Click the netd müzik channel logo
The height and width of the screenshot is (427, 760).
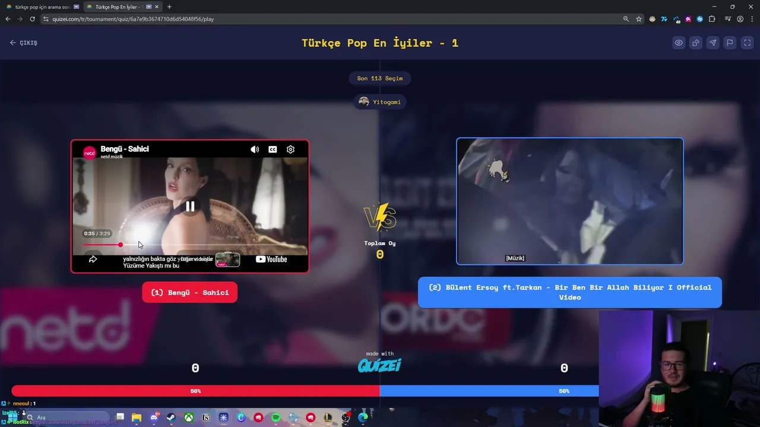tap(90, 153)
